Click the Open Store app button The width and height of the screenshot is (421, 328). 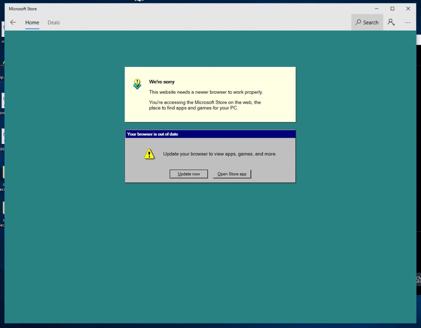232,174
